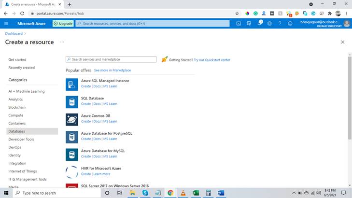Click Create under Azure Database for MySQL
Viewport: 352px width, 198px height.
tap(86, 156)
